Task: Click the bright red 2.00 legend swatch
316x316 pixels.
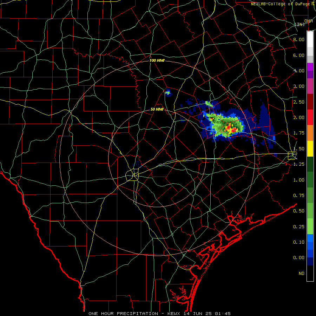Action: coord(310,117)
